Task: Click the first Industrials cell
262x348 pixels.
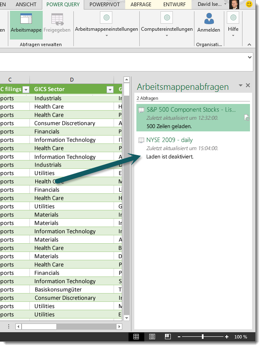Action: pyautogui.click(x=72, y=98)
